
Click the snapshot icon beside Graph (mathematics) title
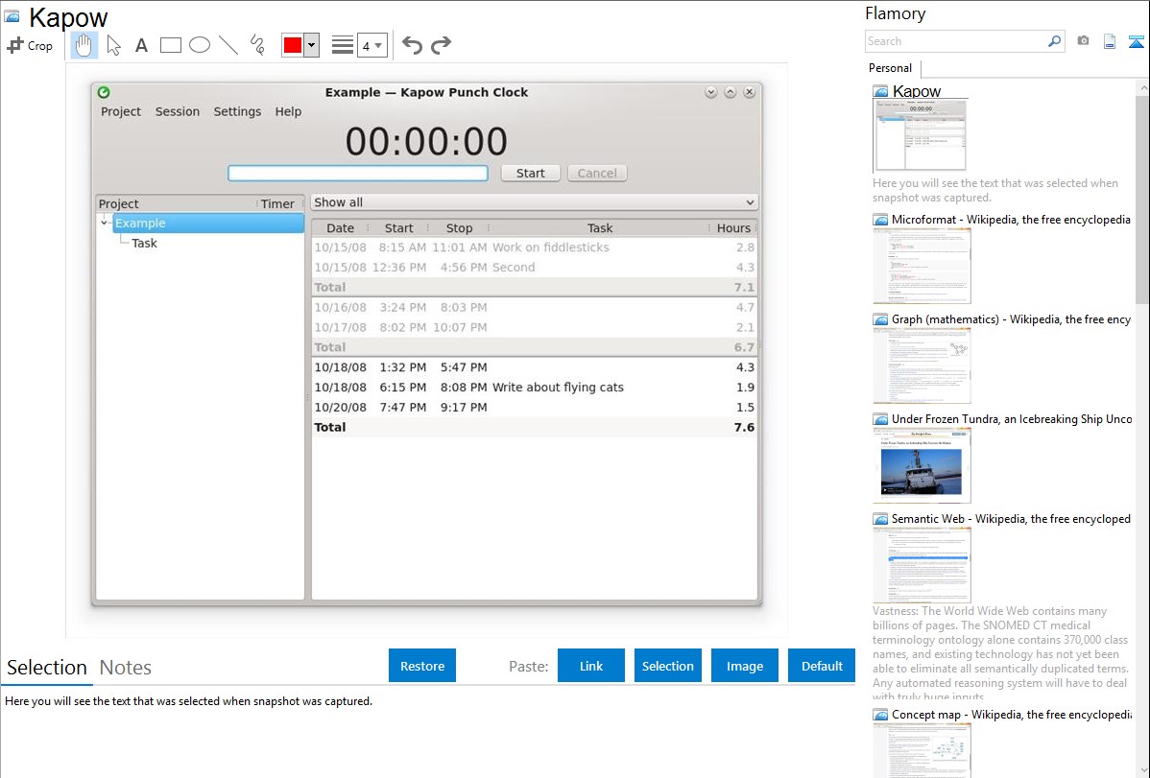880,319
